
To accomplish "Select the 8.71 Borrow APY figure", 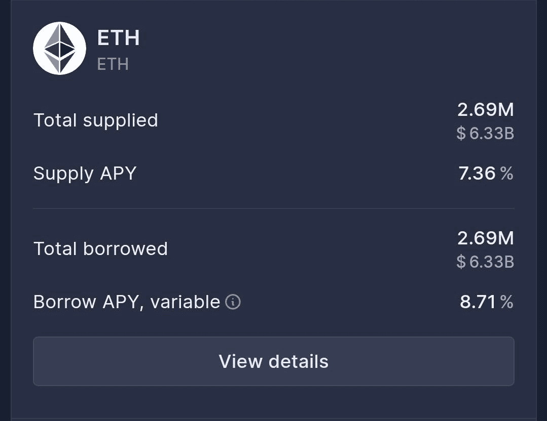I will coord(478,302).
